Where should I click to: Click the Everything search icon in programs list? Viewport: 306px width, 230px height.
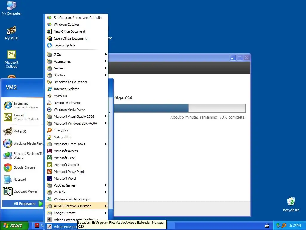(x=49, y=130)
